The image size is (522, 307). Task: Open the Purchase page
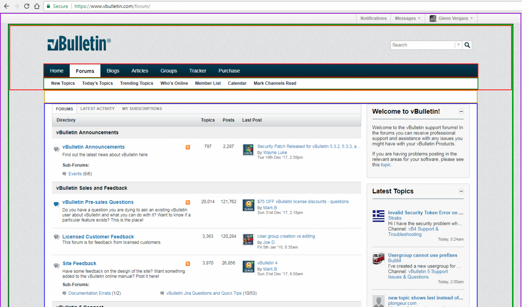[229, 71]
